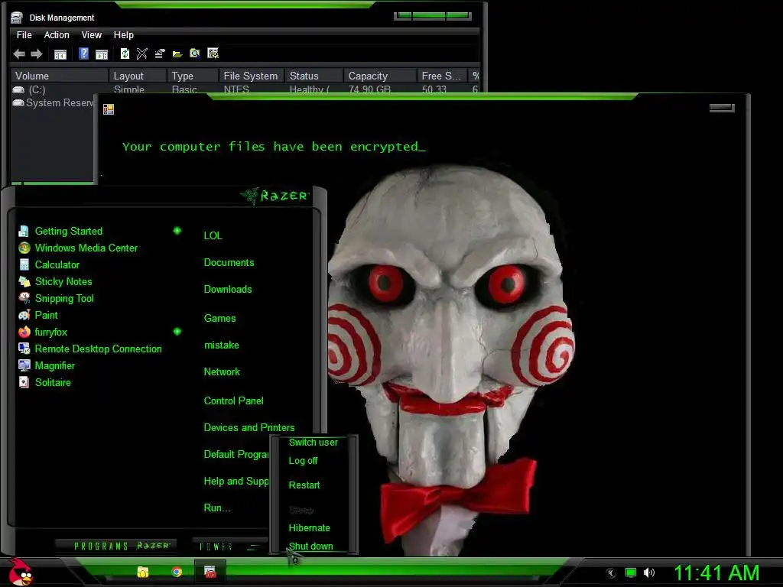783x587 pixels.
Task: Open Sticky Notes from the Start menu
Action: (63, 281)
